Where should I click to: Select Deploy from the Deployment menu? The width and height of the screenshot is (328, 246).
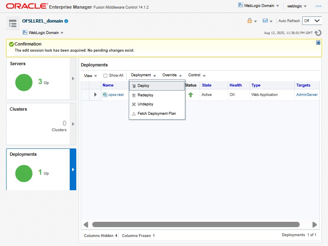157,86
